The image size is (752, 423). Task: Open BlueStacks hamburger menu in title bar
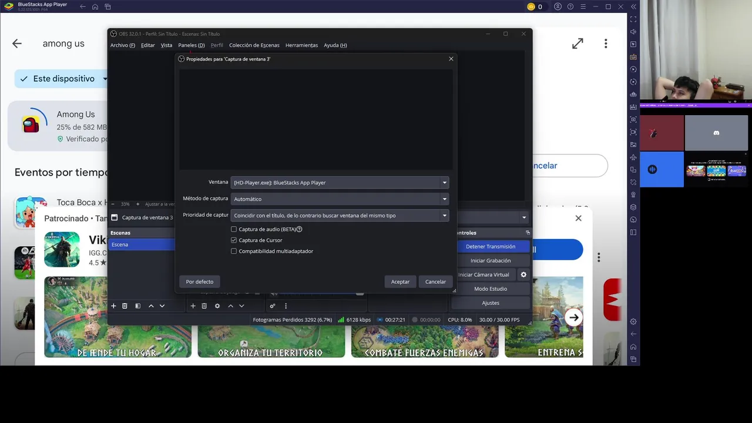click(x=583, y=6)
